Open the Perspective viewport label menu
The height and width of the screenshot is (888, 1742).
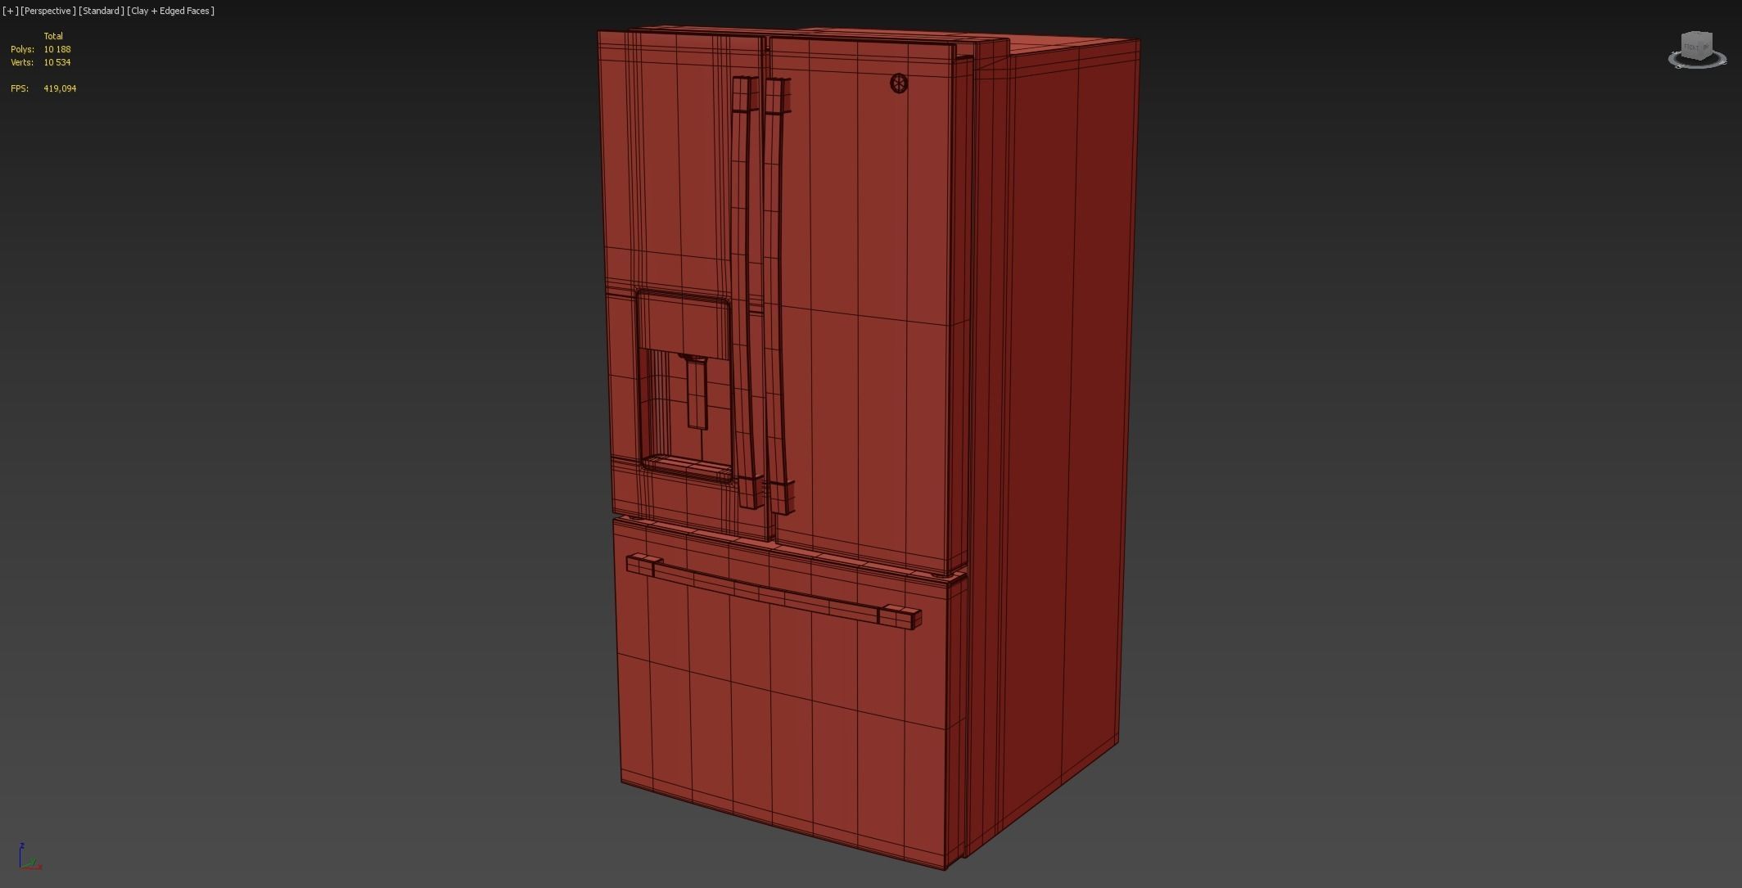[x=48, y=11]
